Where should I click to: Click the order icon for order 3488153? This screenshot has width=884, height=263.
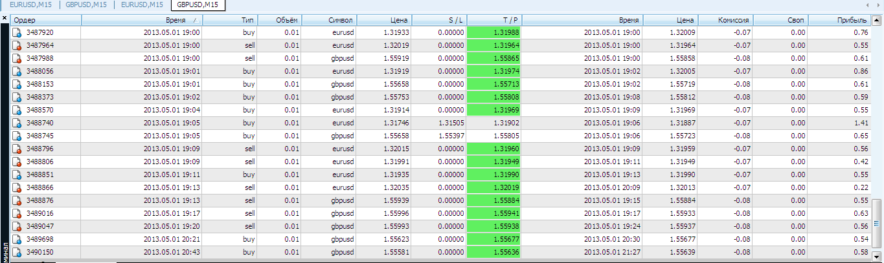tap(18, 84)
